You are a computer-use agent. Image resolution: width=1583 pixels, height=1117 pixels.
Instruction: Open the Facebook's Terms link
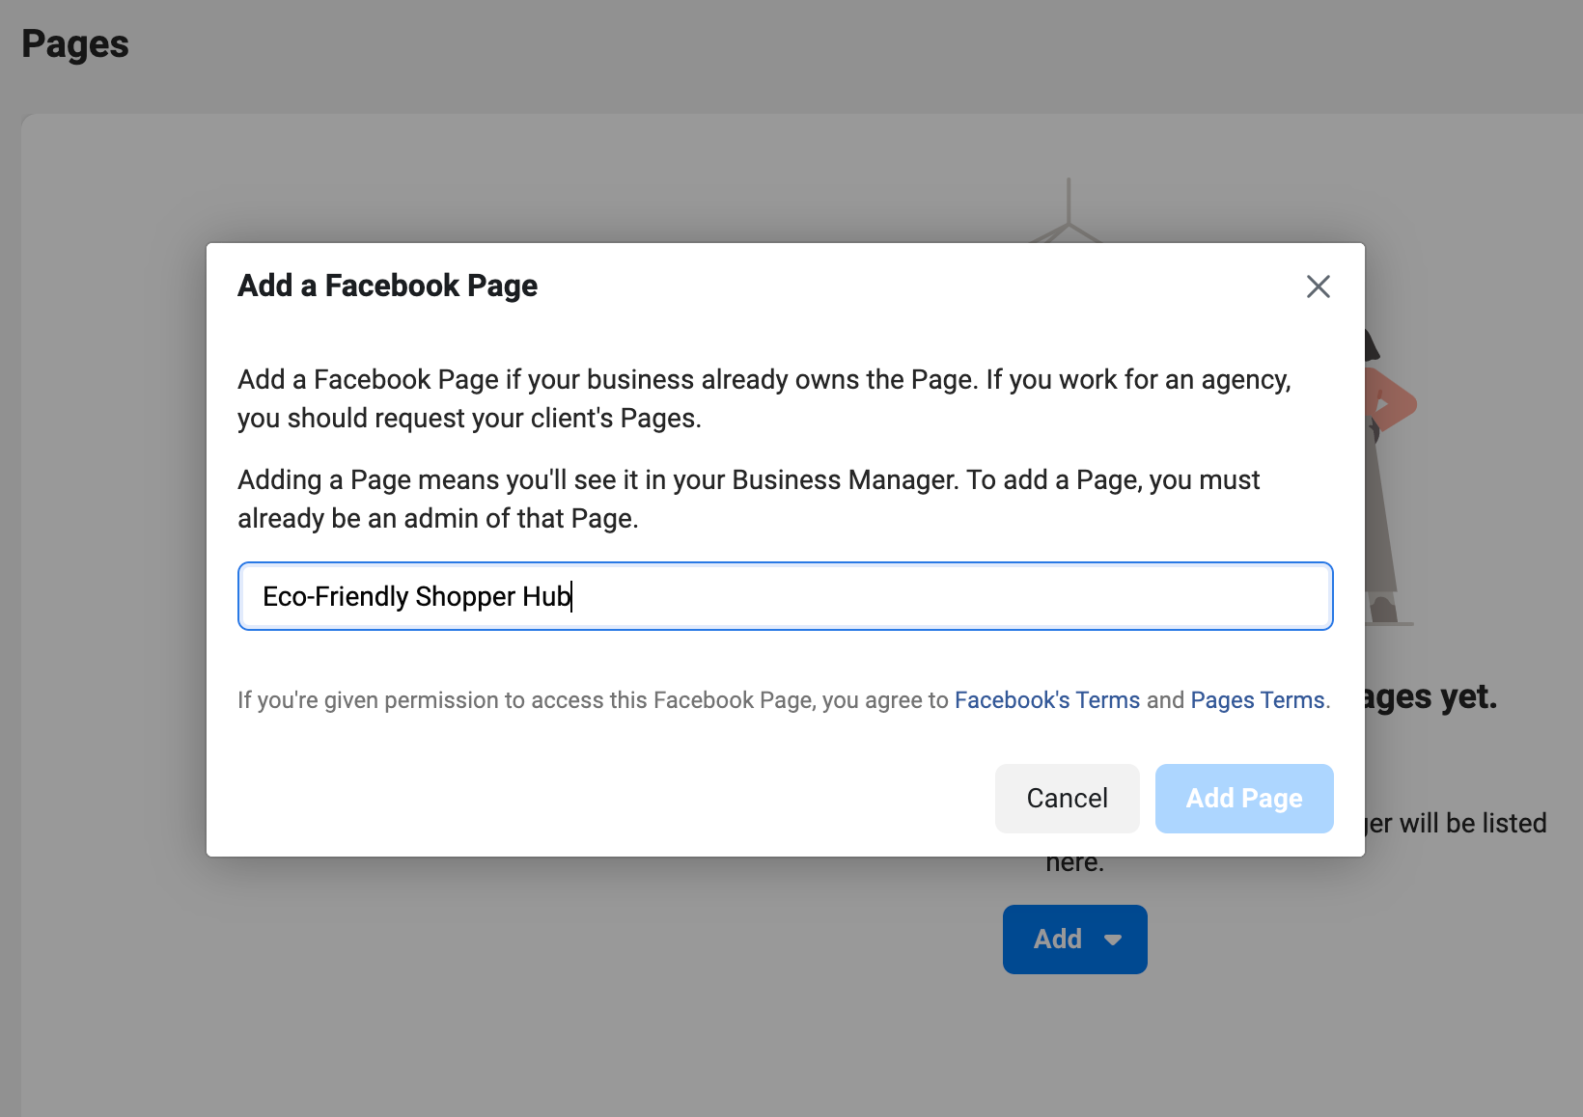point(1046,699)
